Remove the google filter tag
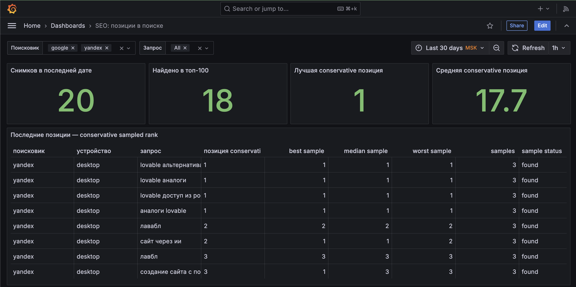 pyautogui.click(x=73, y=48)
